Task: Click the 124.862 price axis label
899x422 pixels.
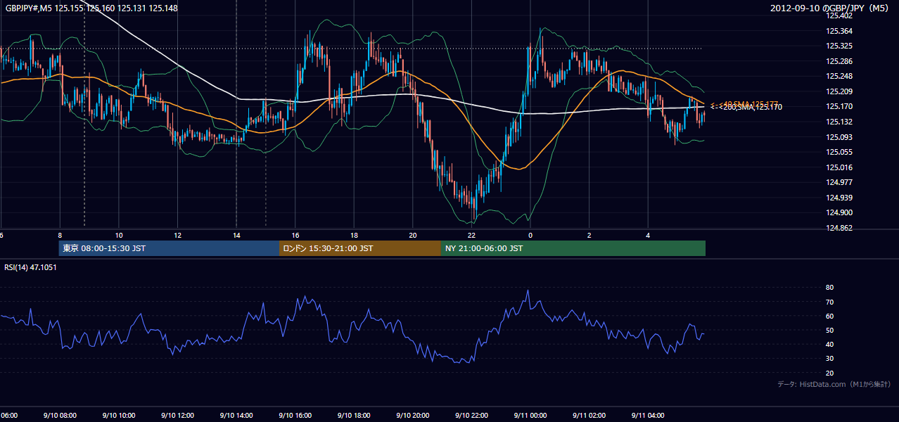Action: [839, 228]
